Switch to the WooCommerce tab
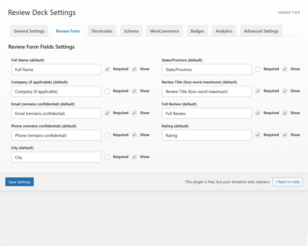This screenshot has width=308, height=246. [x=164, y=31]
